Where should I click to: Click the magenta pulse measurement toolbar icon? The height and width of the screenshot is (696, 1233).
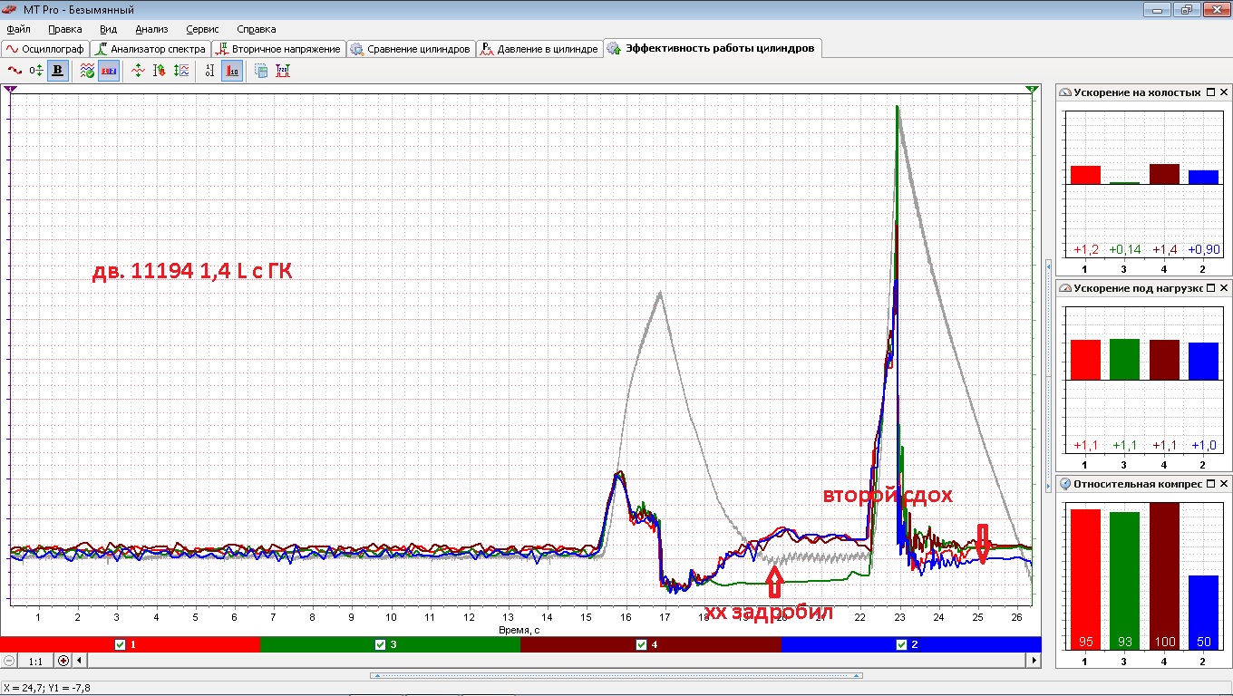tap(283, 70)
